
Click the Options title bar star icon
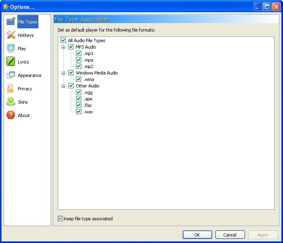point(6,7)
